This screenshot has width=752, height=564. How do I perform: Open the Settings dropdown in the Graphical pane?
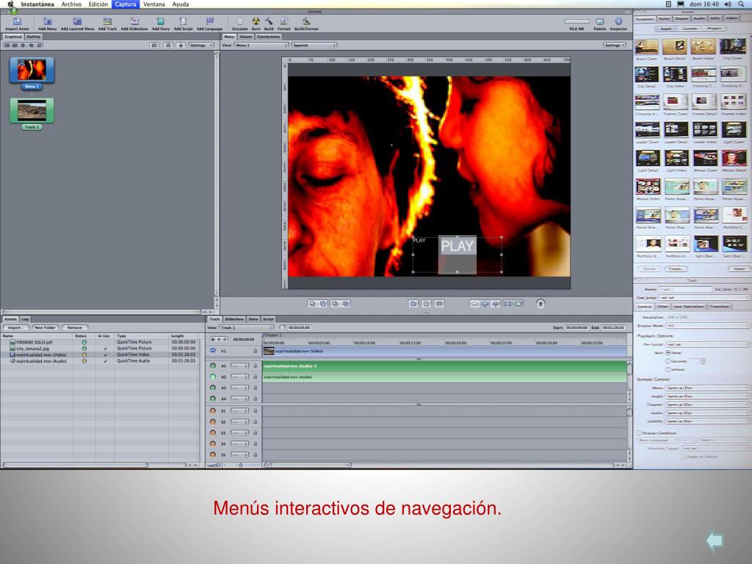(x=201, y=45)
